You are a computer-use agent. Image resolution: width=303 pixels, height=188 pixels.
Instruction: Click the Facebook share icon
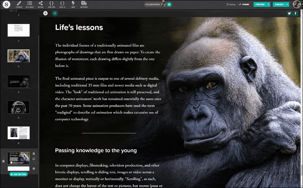coord(295,13)
